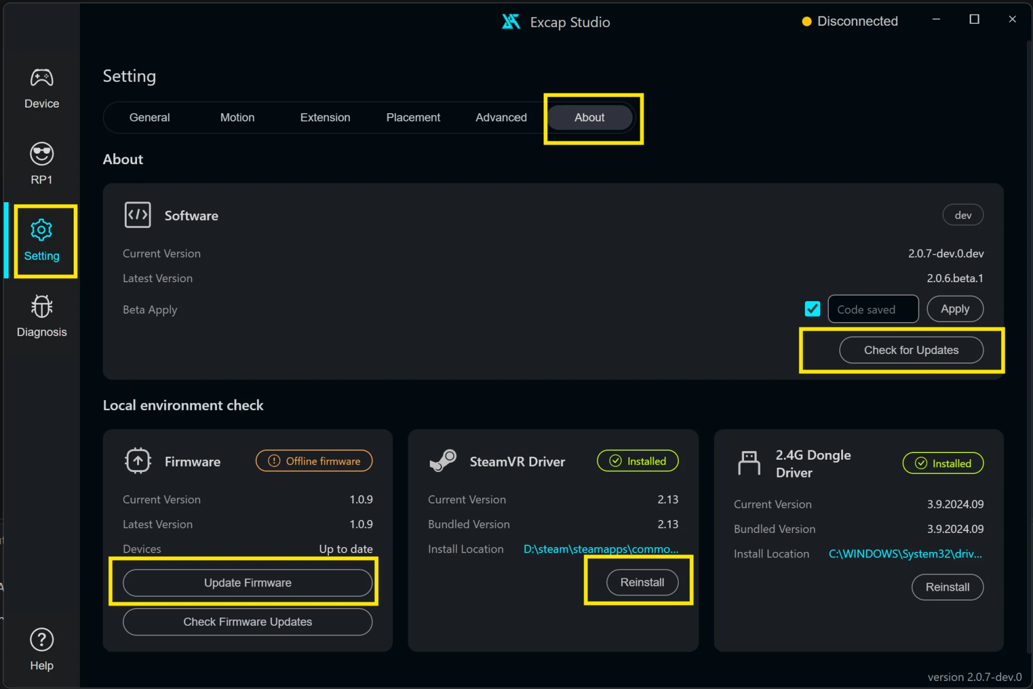The width and height of the screenshot is (1033, 689).
Task: Click Update Firmware button
Action: (x=248, y=583)
